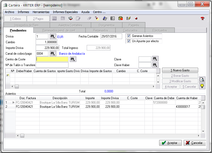Open Clave lookup binoculars button
The width and height of the screenshot is (212, 153).
(155, 59)
